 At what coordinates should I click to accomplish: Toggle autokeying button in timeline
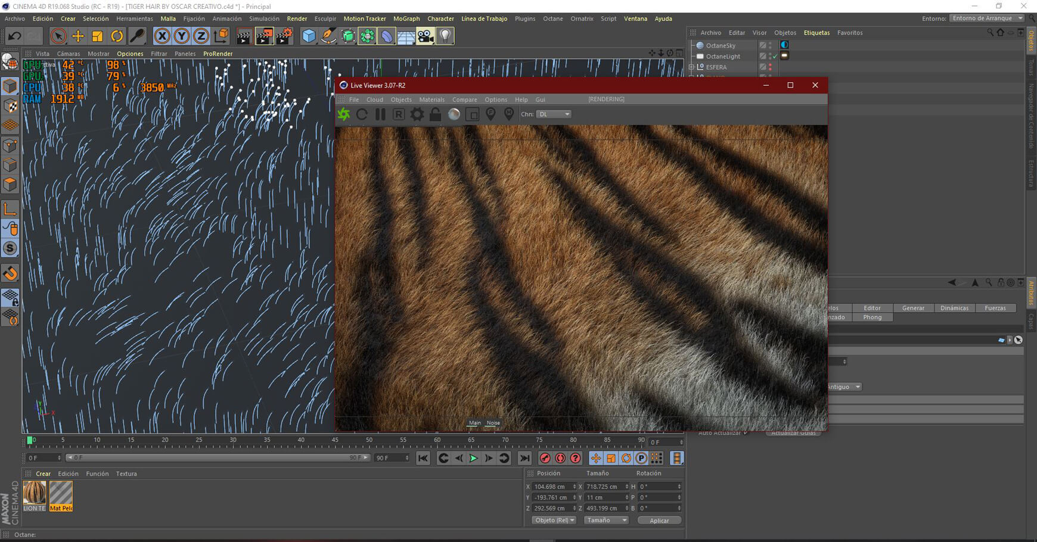pos(560,458)
